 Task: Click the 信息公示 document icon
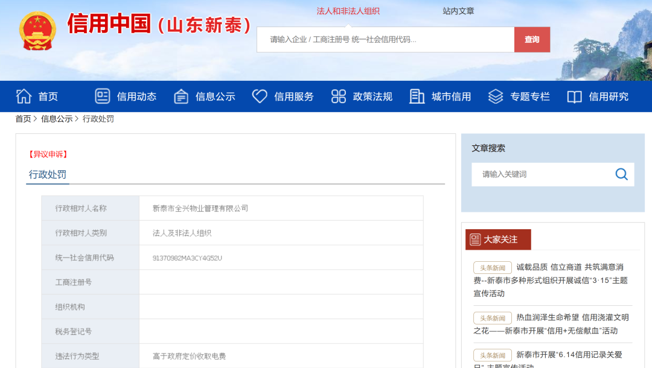click(x=181, y=97)
